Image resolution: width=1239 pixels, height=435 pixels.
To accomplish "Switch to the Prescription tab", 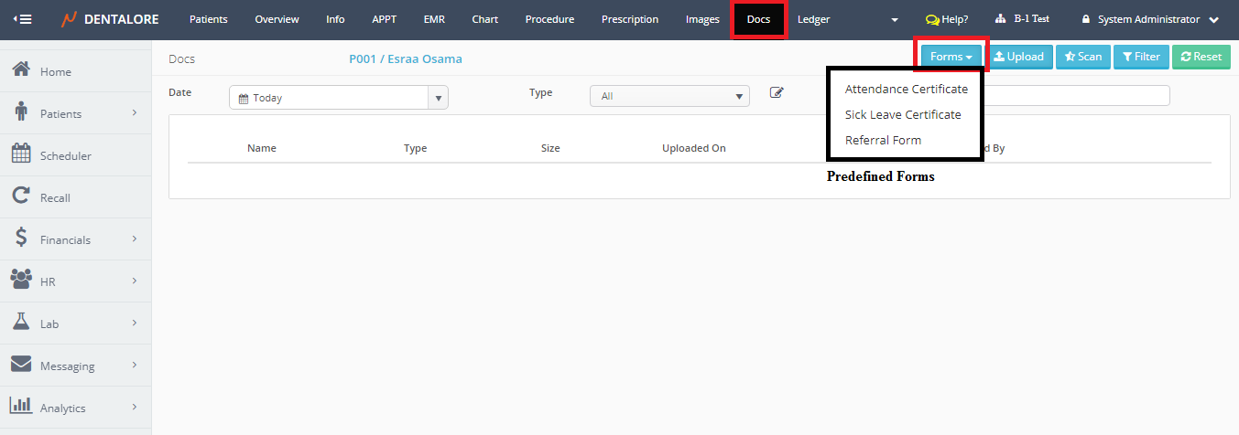I will (629, 19).
